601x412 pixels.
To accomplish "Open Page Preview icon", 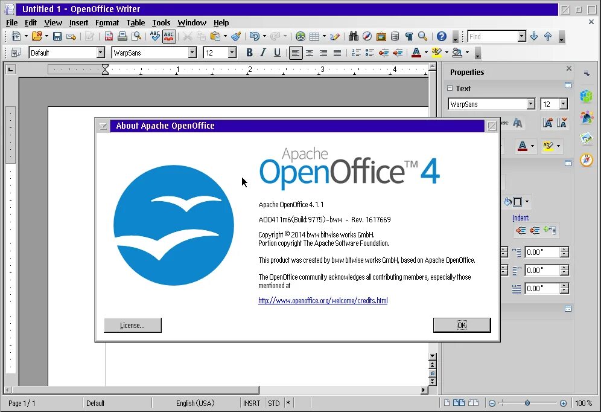I will 136,36.
